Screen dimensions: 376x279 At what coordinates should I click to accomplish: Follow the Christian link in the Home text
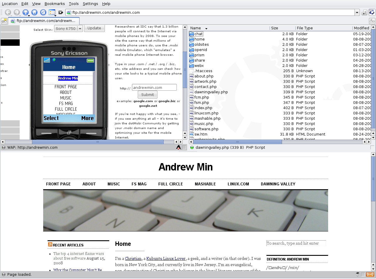(x=133, y=258)
